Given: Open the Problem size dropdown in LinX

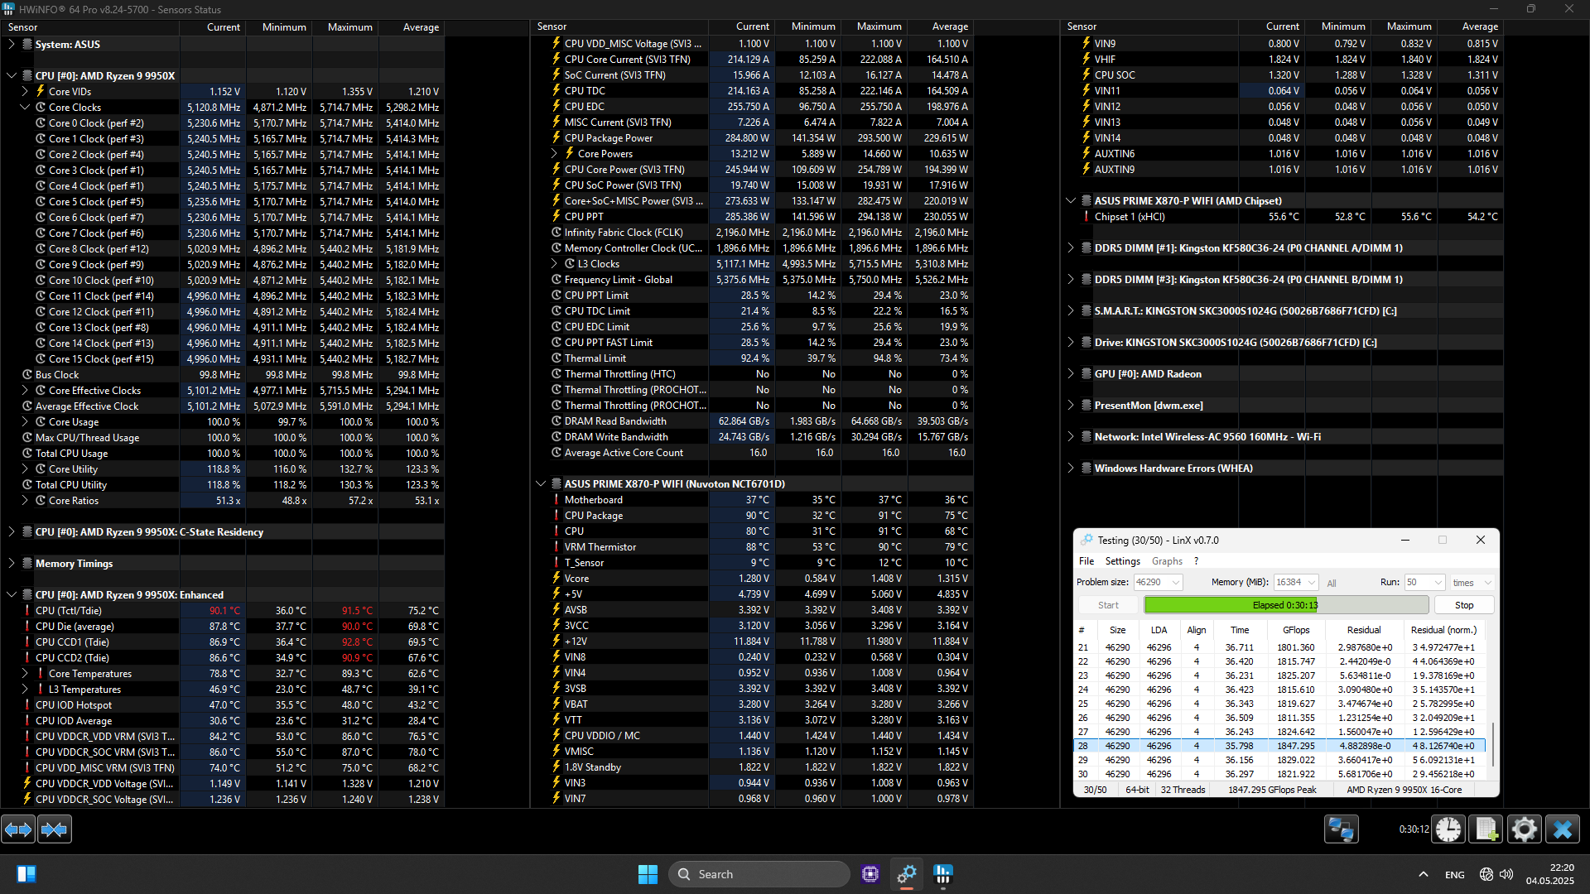Looking at the screenshot, I should click(1175, 583).
